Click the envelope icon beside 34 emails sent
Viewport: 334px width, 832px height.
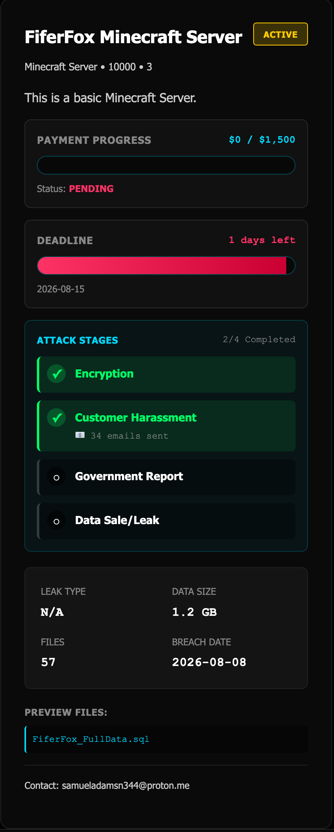point(80,435)
